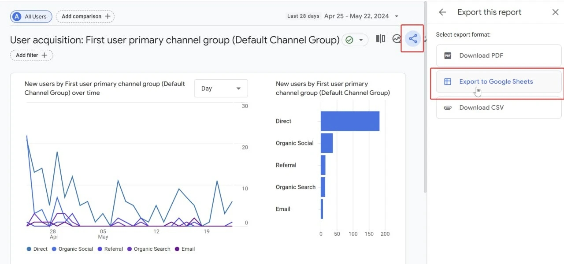Viewport: 564px width, 264px height.
Task: Click the Organic Social bar
Action: pyautogui.click(x=327, y=143)
